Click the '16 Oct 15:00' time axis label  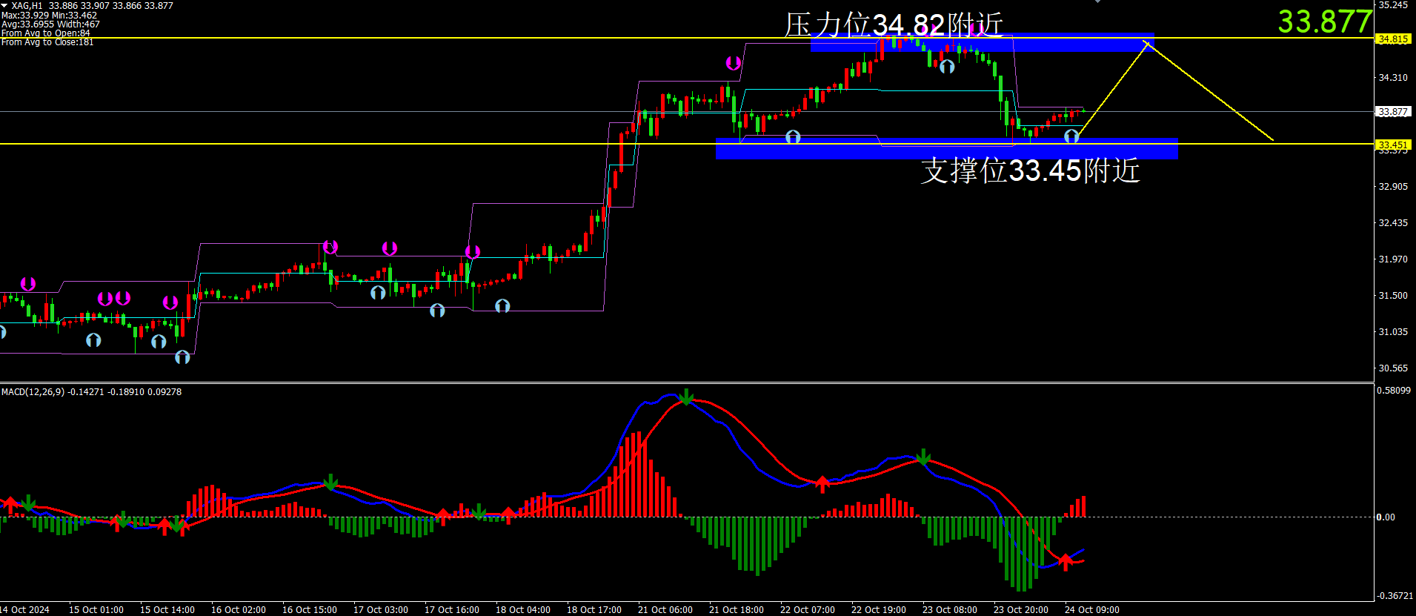pyautogui.click(x=310, y=609)
